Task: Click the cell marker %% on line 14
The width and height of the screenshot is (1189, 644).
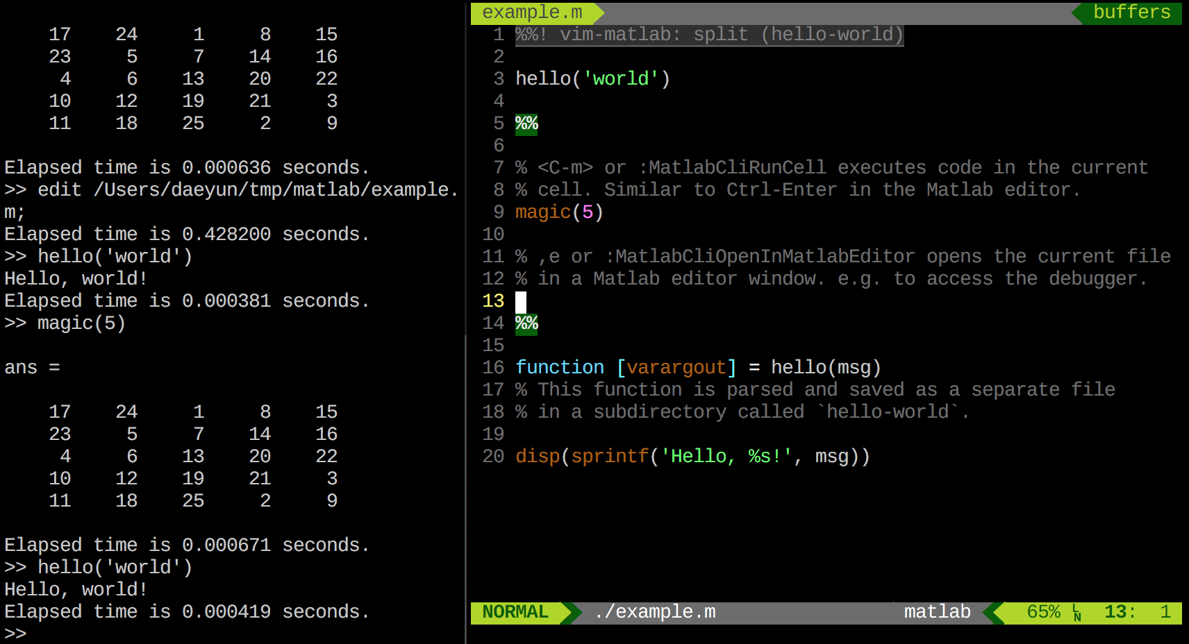Action: (x=526, y=323)
